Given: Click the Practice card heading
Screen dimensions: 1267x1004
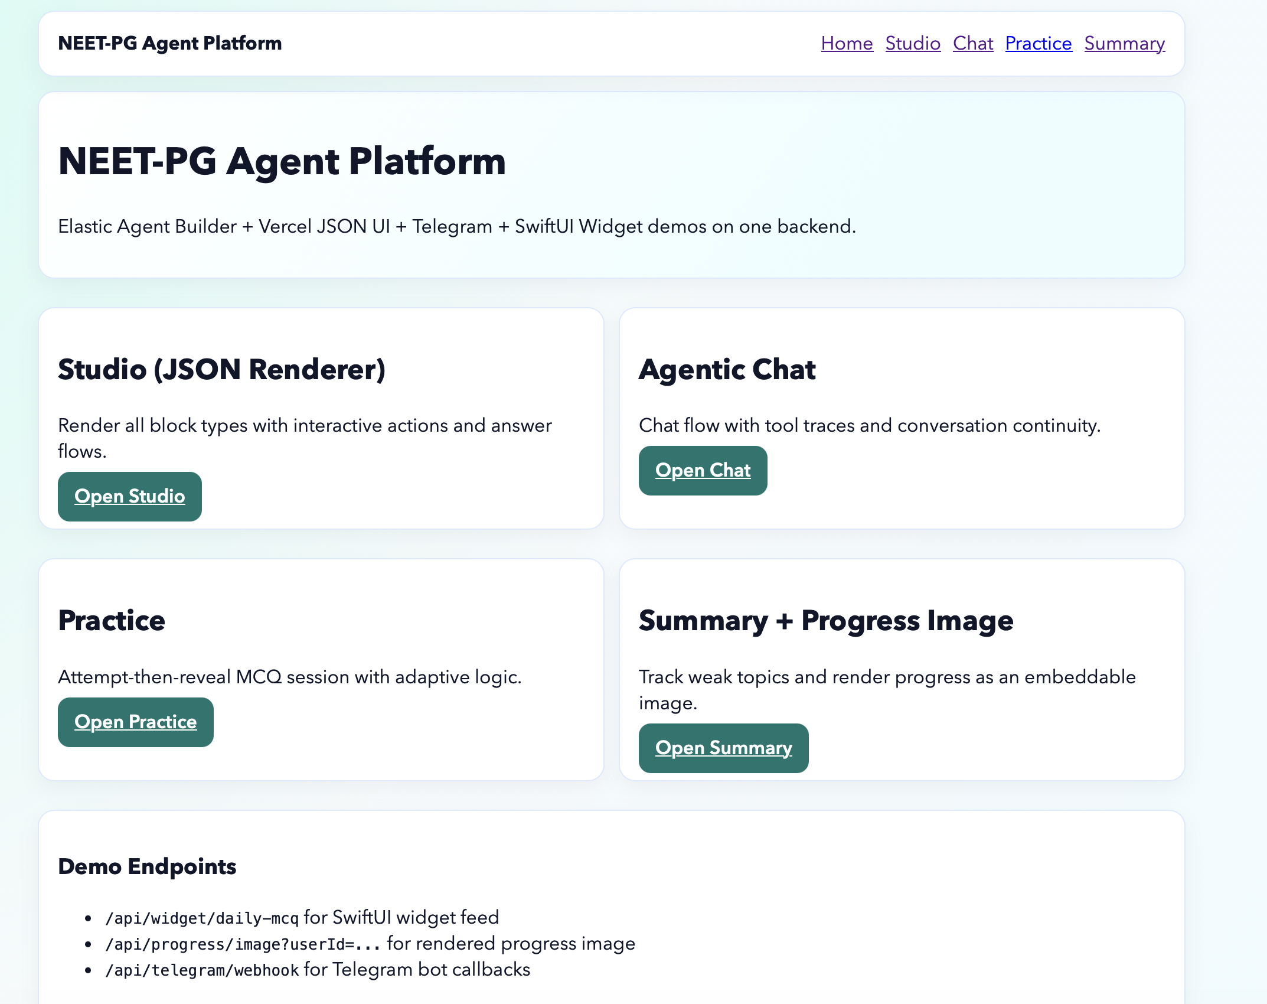Looking at the screenshot, I should 112,621.
